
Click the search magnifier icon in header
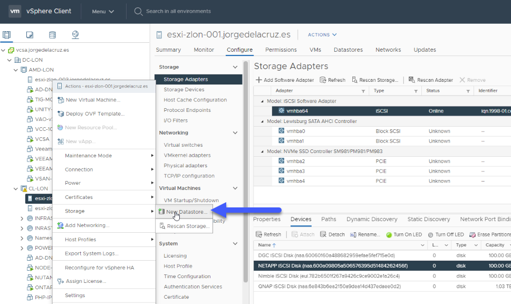[138, 12]
